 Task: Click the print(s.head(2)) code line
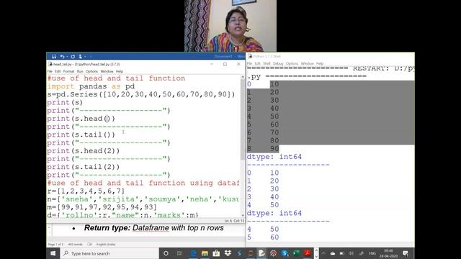[84, 151]
